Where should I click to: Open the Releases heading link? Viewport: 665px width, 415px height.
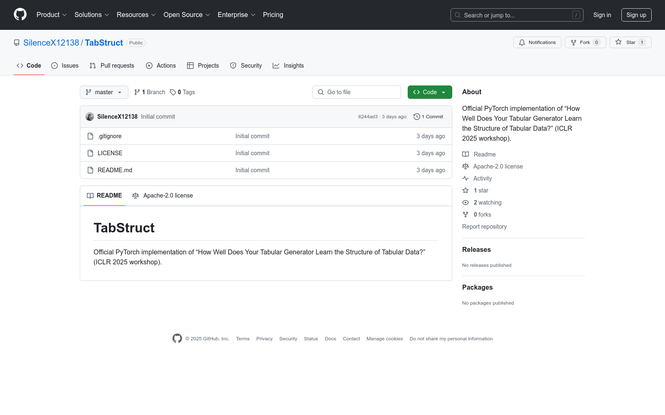[x=476, y=249]
